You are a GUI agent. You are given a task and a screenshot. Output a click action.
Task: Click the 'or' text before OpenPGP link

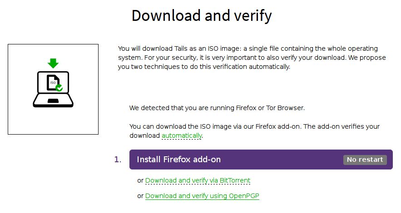point(140,196)
